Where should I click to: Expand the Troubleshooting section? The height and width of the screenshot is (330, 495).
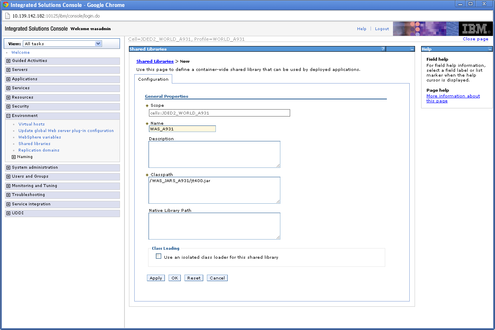pos(9,195)
